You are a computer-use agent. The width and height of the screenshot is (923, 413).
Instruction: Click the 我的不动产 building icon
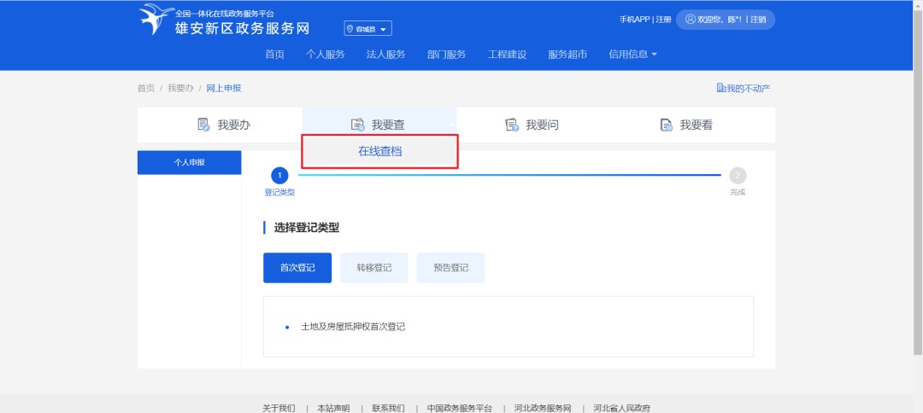click(721, 88)
